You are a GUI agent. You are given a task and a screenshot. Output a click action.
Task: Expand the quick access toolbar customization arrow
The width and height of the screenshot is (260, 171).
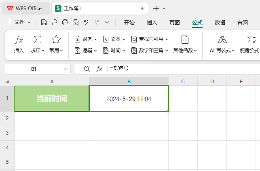coord(107,22)
